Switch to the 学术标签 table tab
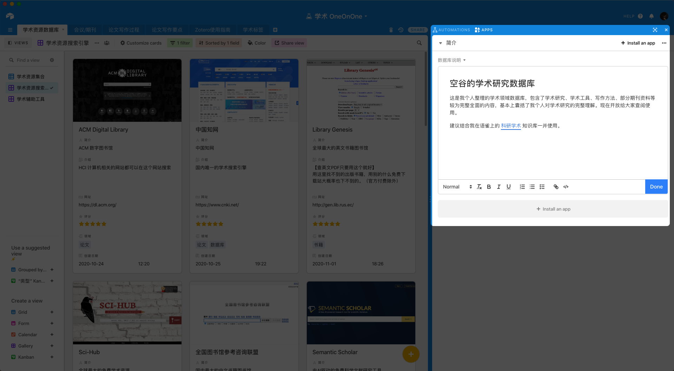This screenshot has height=371, width=674. coord(253,30)
